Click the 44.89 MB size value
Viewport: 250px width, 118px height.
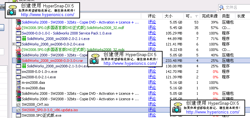[175, 39]
